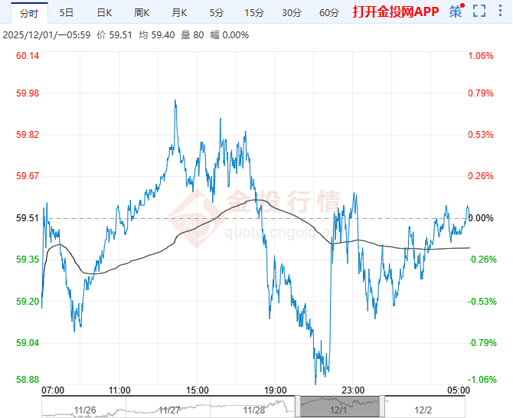Click the 19:00 time axis label

[276, 390]
